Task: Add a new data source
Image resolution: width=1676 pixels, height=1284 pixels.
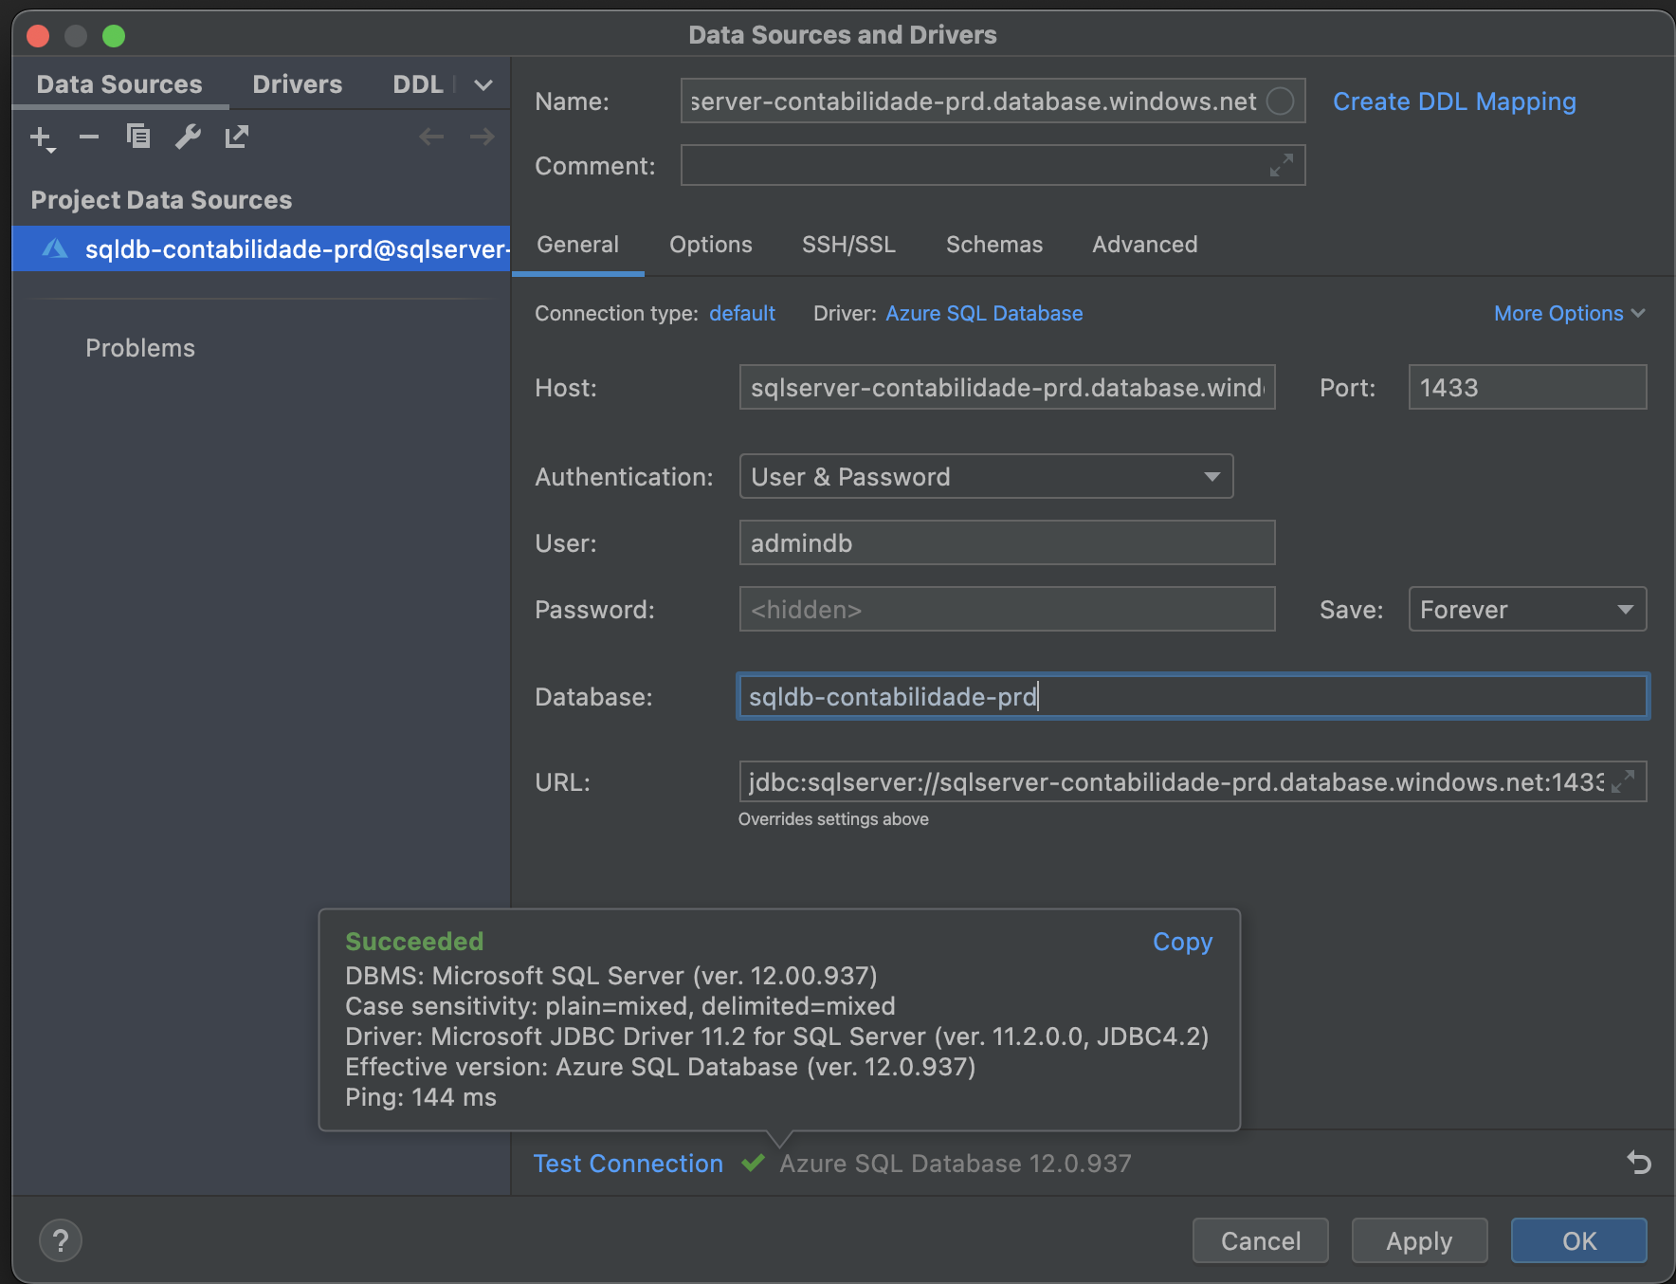Action: pos(40,137)
